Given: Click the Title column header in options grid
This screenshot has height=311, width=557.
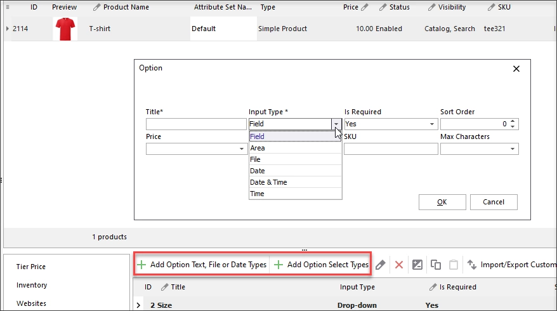Looking at the screenshot, I should pyautogui.click(x=178, y=287).
